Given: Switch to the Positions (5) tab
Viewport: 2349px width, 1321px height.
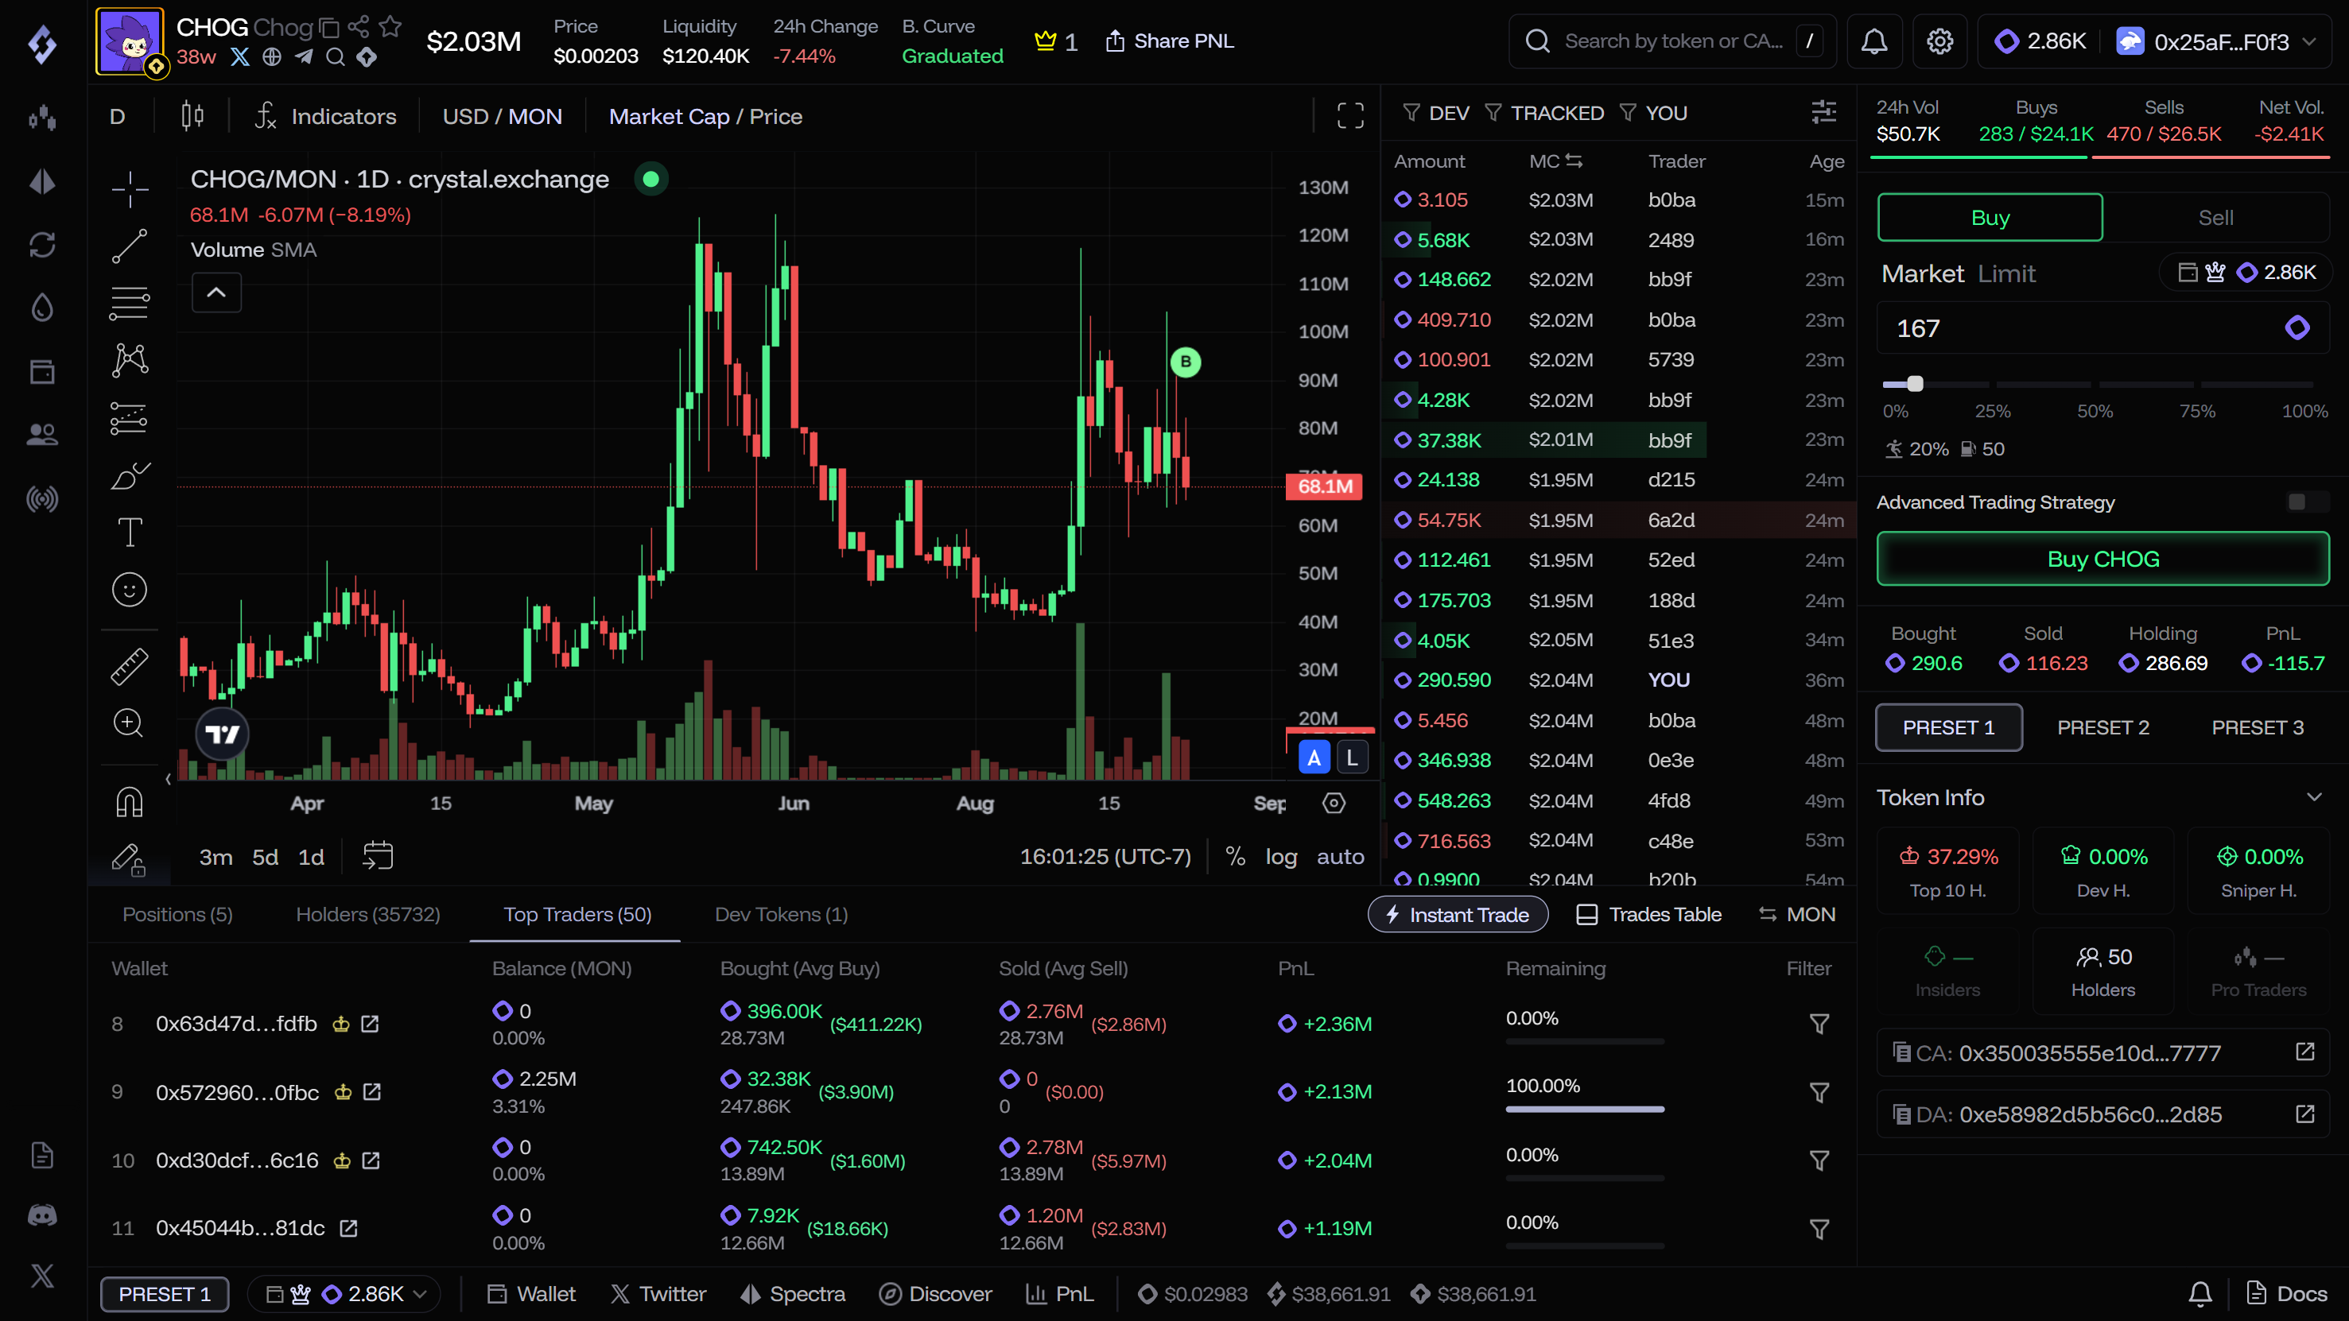Looking at the screenshot, I should tap(177, 914).
